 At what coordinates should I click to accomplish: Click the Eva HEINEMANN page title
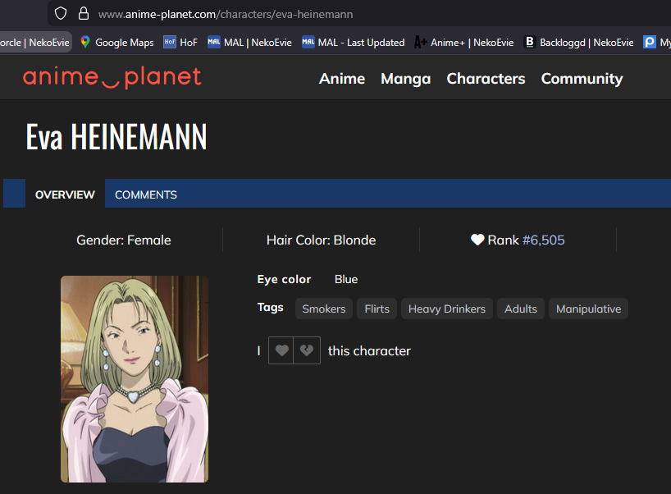116,137
